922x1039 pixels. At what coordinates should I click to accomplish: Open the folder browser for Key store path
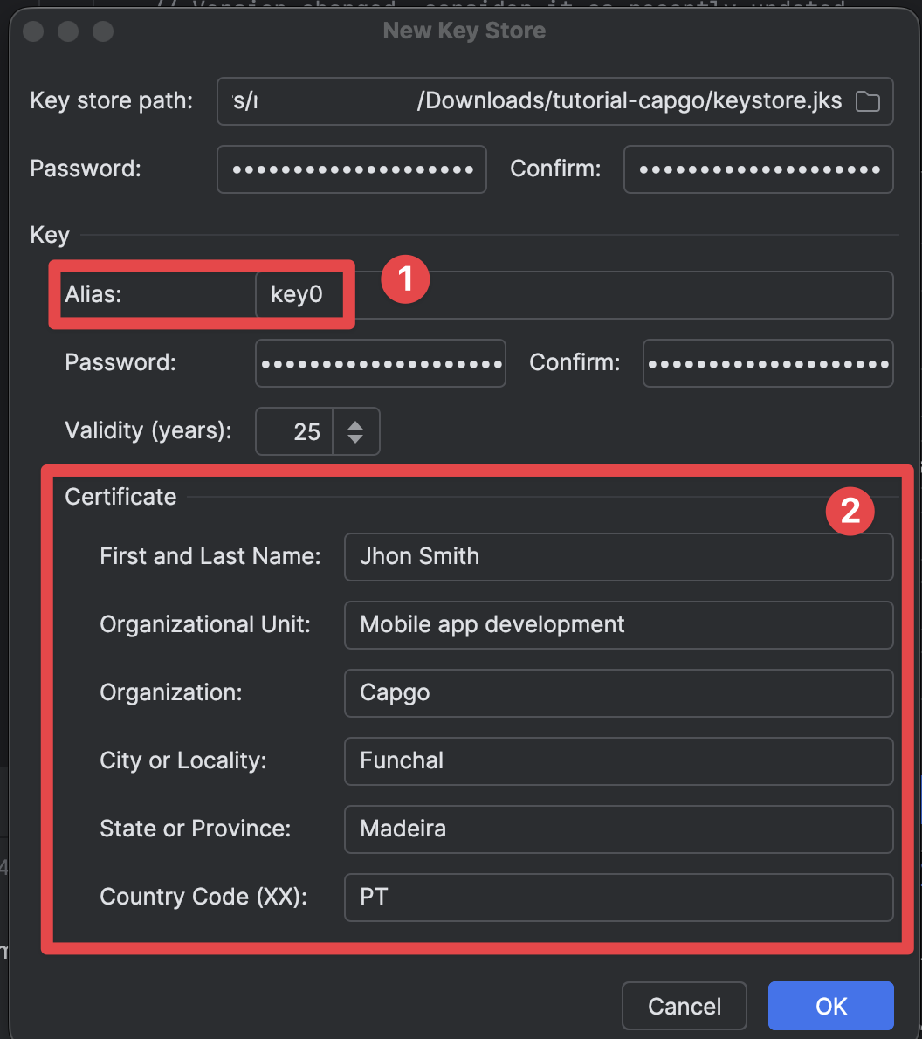pos(868,101)
